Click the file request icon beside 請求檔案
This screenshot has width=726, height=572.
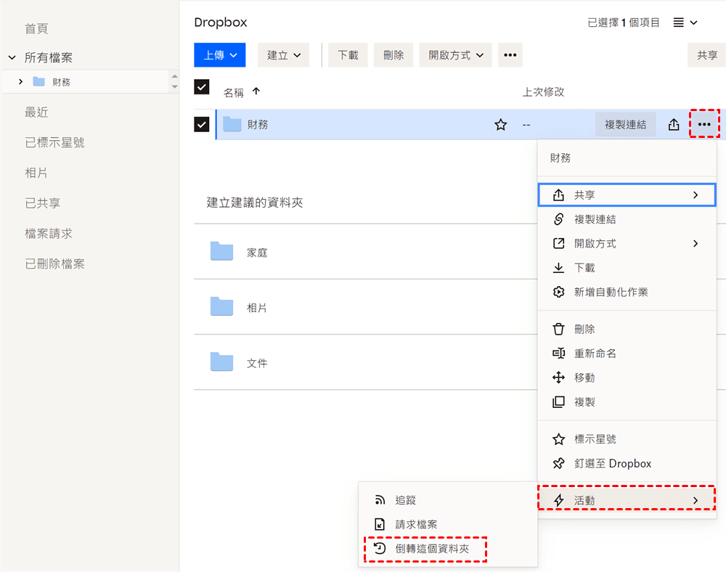point(380,524)
